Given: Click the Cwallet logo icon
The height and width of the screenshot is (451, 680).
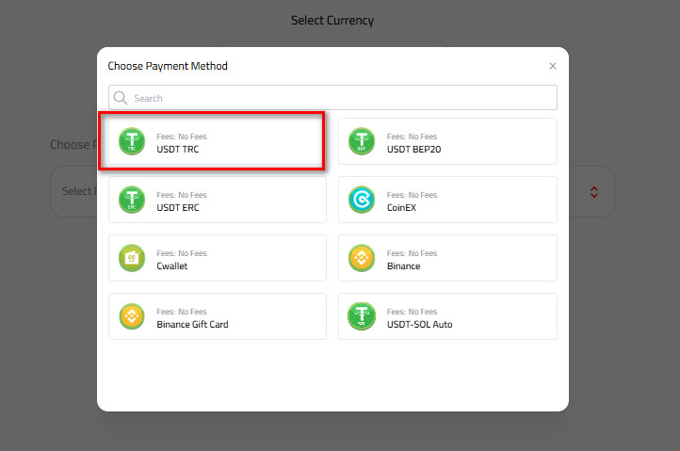Looking at the screenshot, I should pos(132,258).
